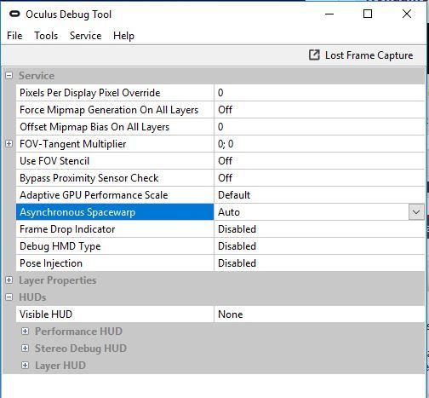
Task: Select the FOV-Tangent Multiplier label
Action: (73, 144)
